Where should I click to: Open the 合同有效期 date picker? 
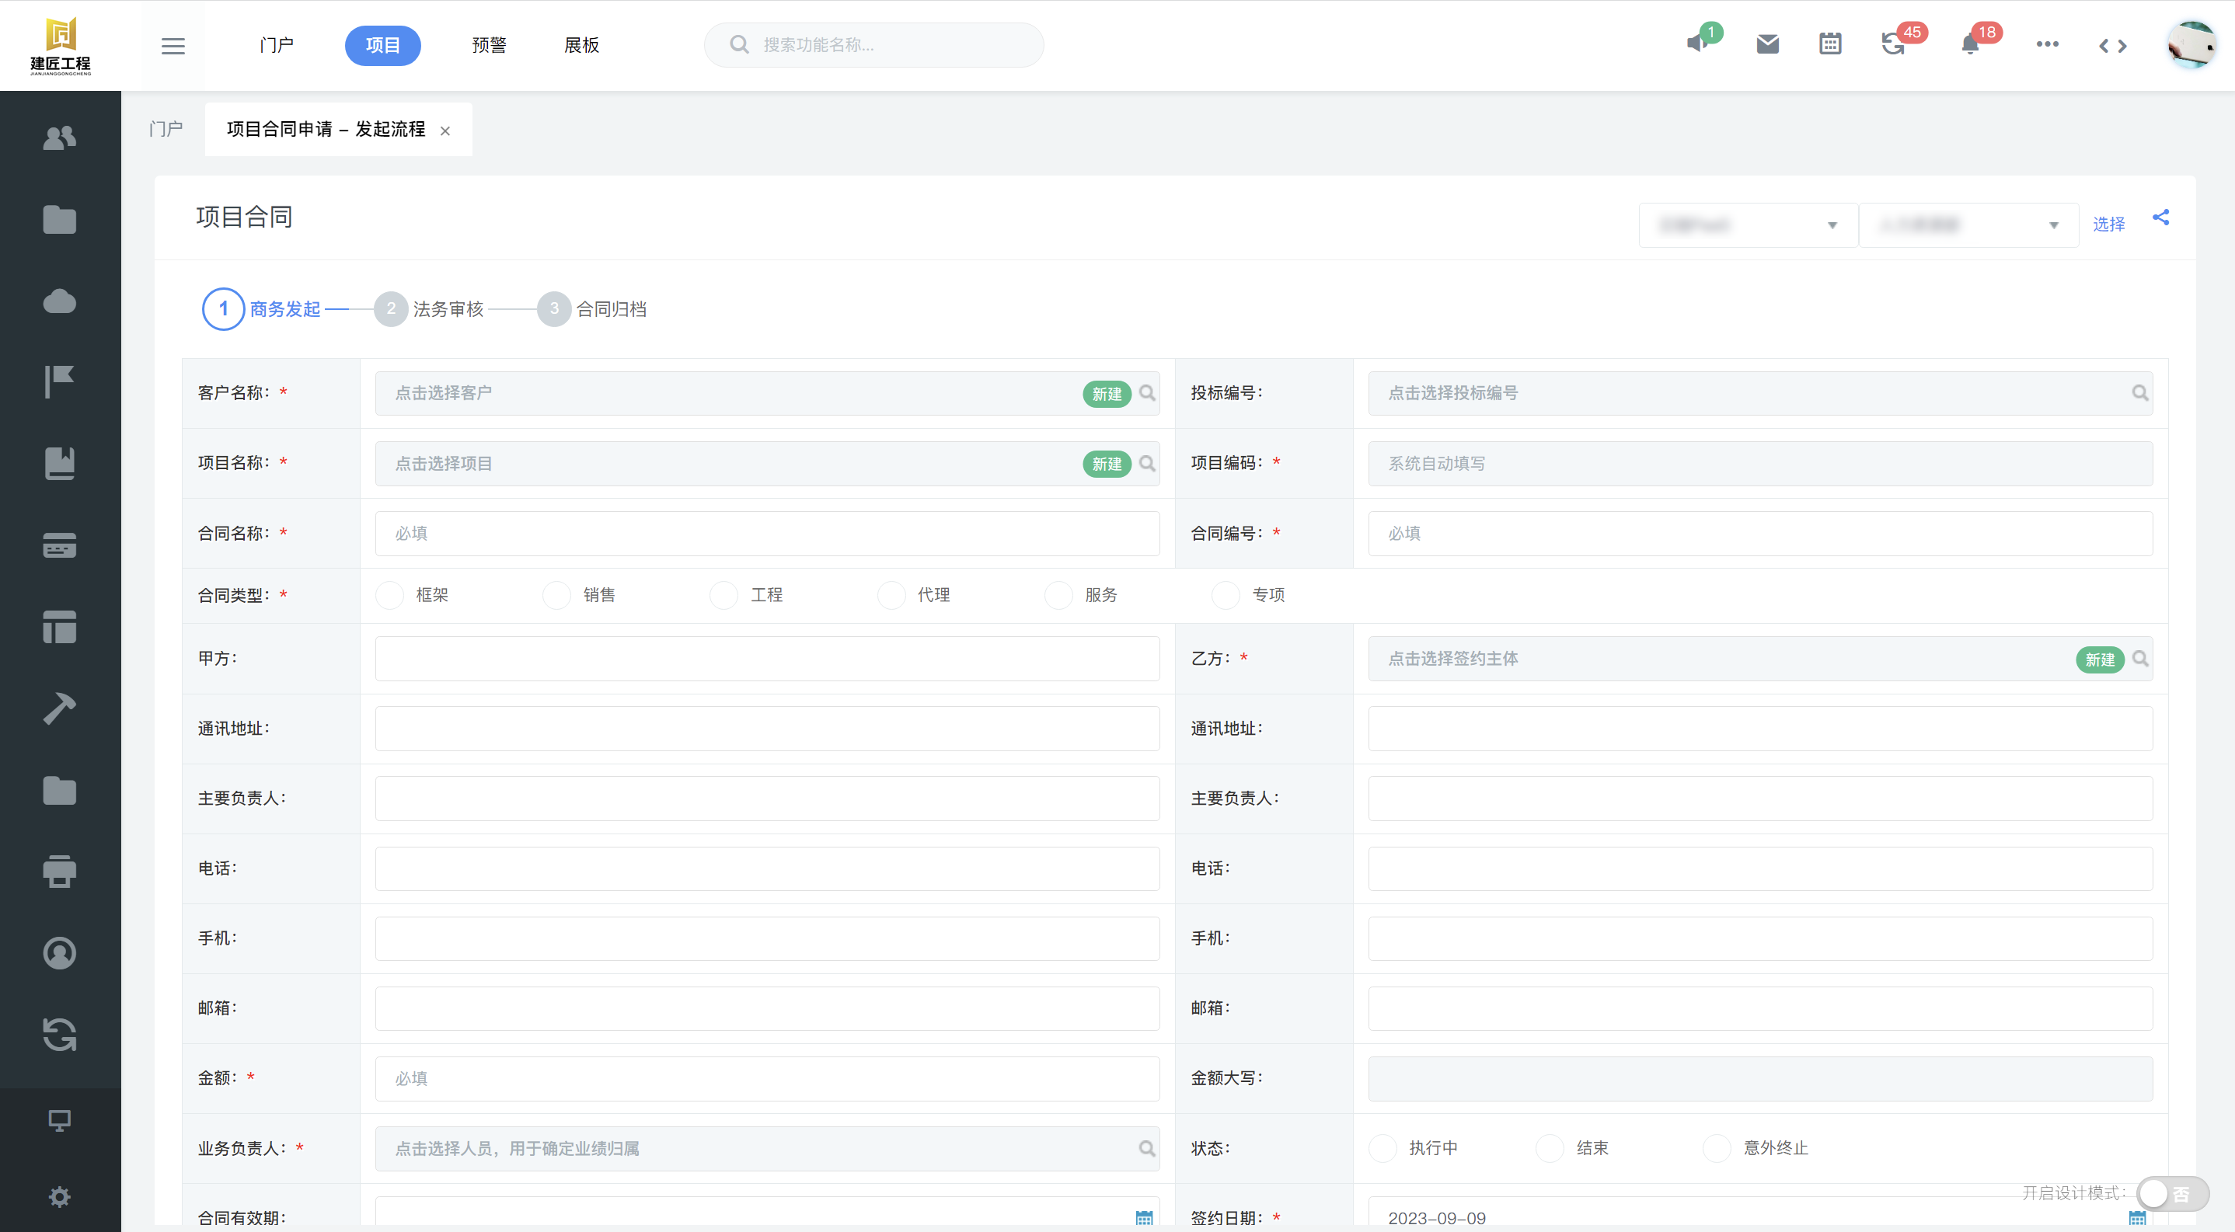(1143, 1217)
